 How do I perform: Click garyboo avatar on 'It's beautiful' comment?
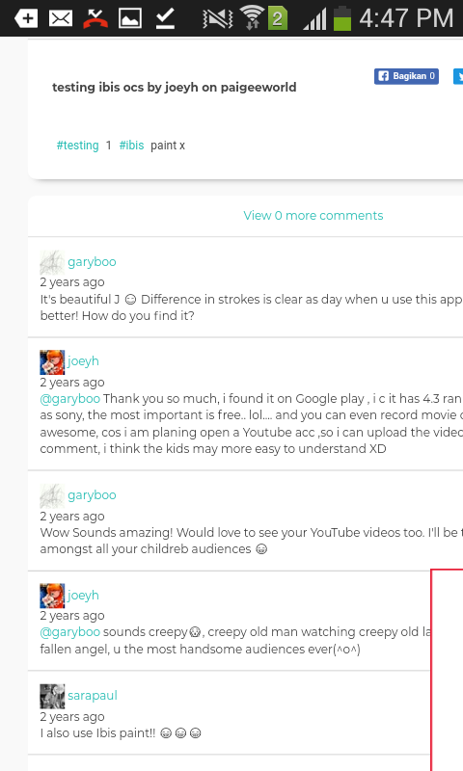tap(52, 262)
